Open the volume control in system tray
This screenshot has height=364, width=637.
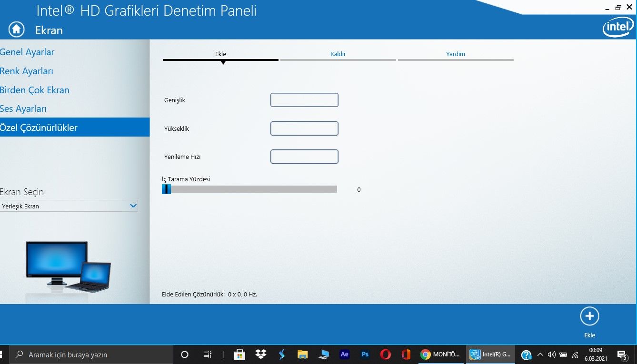[552, 354]
